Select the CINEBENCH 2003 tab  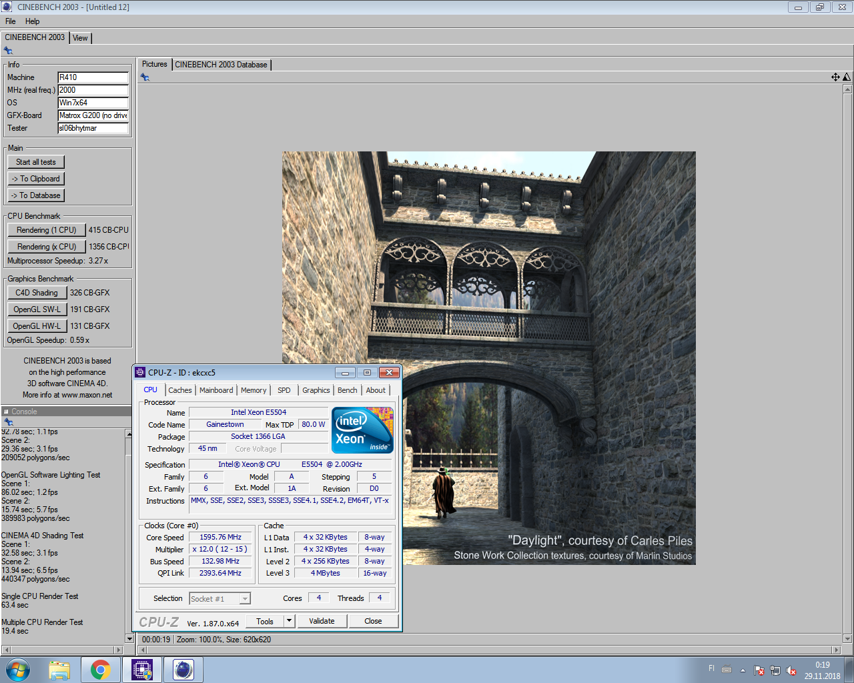pyautogui.click(x=35, y=37)
